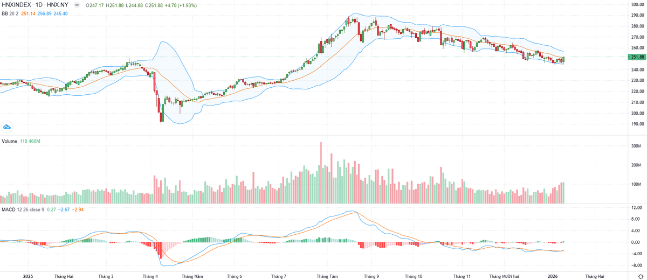Click the Tháng Mười hai time axis label

pyautogui.click(x=504, y=276)
